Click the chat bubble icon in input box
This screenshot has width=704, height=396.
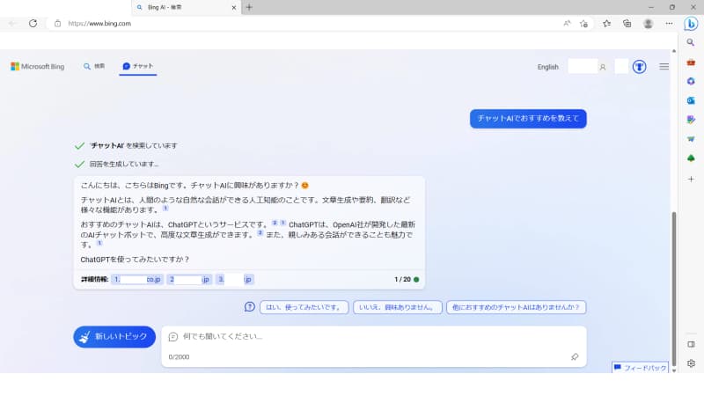(x=172, y=337)
